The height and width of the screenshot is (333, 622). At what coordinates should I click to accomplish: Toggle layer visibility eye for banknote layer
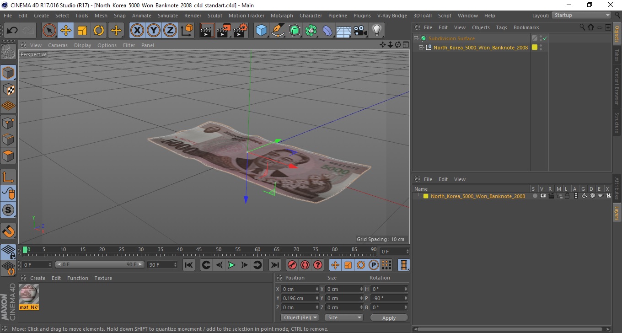pyautogui.click(x=543, y=196)
